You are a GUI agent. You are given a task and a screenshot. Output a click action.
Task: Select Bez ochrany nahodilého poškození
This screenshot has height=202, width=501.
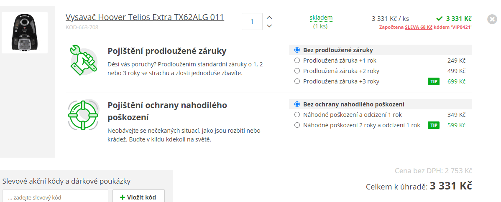[x=297, y=104]
